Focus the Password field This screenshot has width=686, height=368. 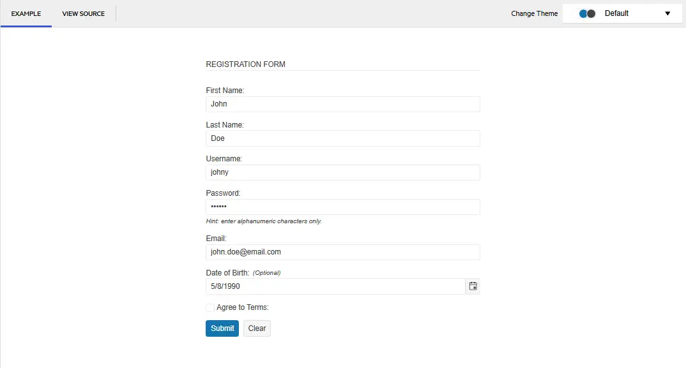342,206
